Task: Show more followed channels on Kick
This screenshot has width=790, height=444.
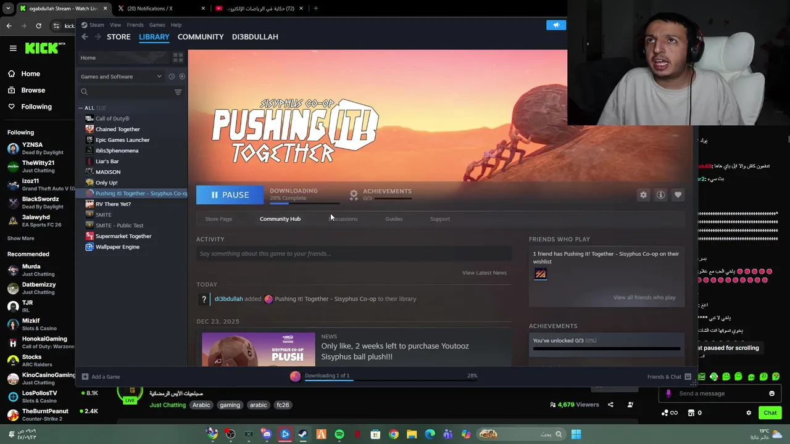Action: click(20, 238)
